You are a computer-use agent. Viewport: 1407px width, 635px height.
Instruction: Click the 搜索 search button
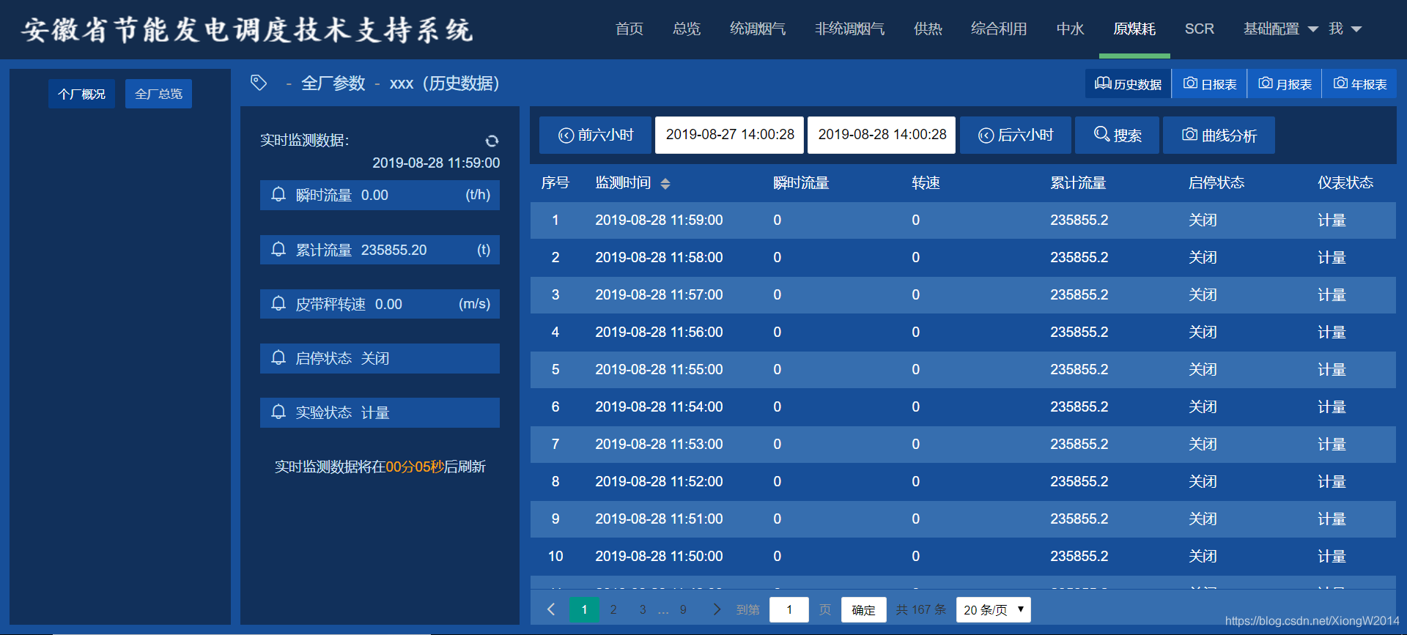coord(1117,135)
